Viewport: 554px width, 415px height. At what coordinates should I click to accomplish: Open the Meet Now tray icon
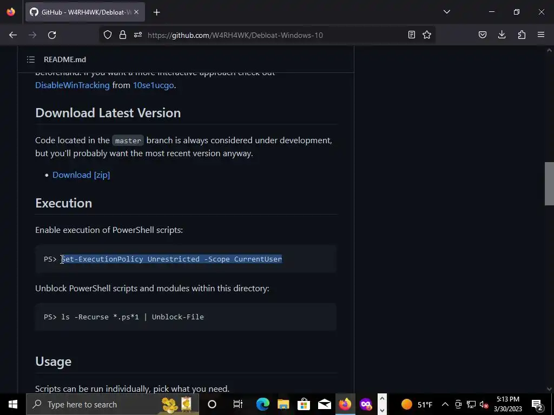point(458,404)
